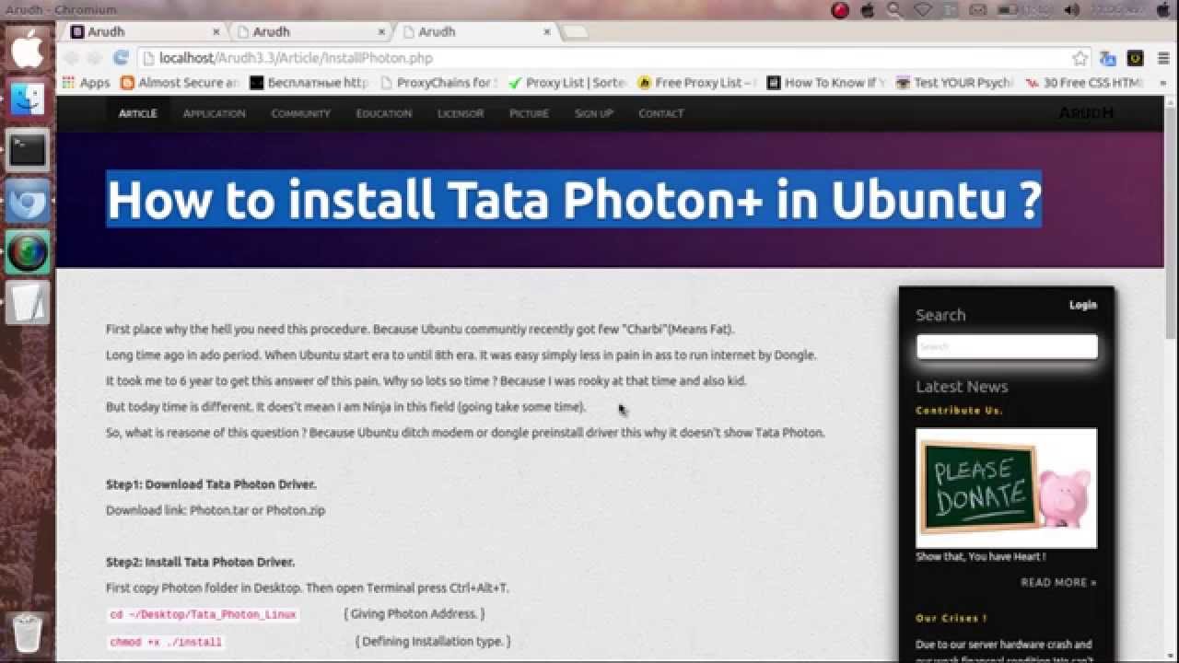The image size is (1179, 663).
Task: Download via the Photon.zip link
Action: (x=296, y=510)
